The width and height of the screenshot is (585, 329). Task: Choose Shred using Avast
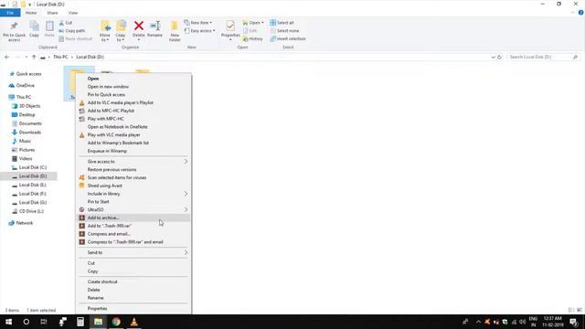(x=133, y=186)
